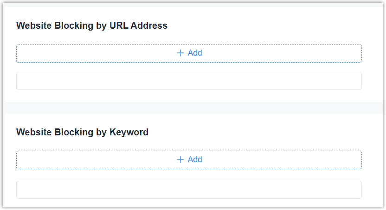Click the 'Website Blocking by Keyword' heading
Screen dimensions: 386x210
[82, 132]
